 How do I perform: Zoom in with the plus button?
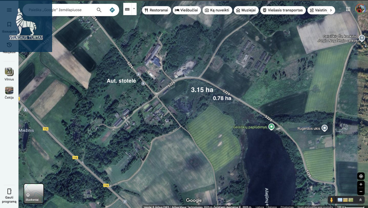(361, 184)
